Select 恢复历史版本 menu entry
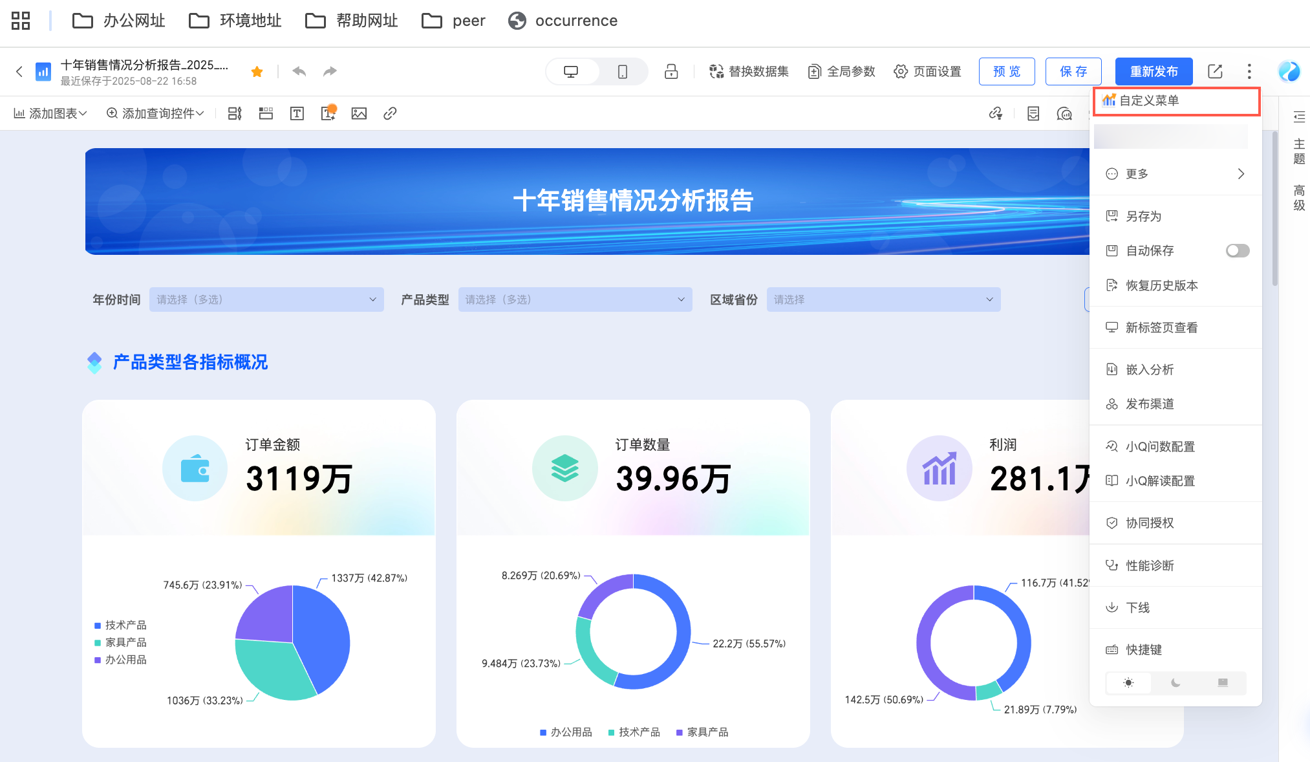 [1161, 285]
